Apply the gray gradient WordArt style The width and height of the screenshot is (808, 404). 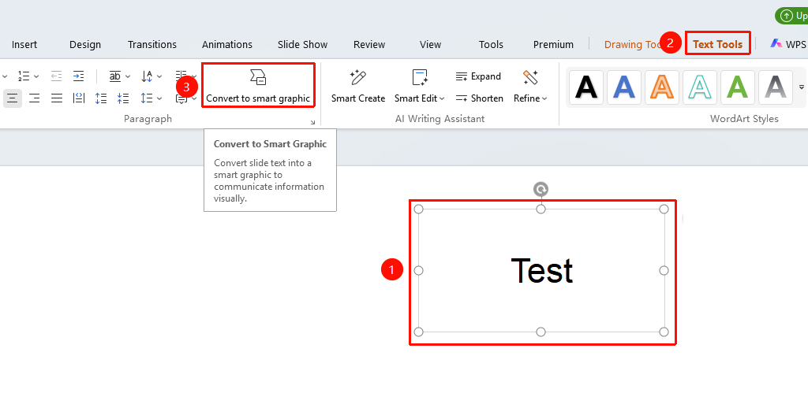(x=776, y=87)
